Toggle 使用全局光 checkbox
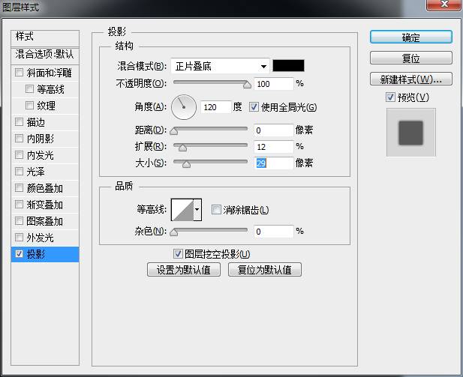 pyautogui.click(x=254, y=106)
